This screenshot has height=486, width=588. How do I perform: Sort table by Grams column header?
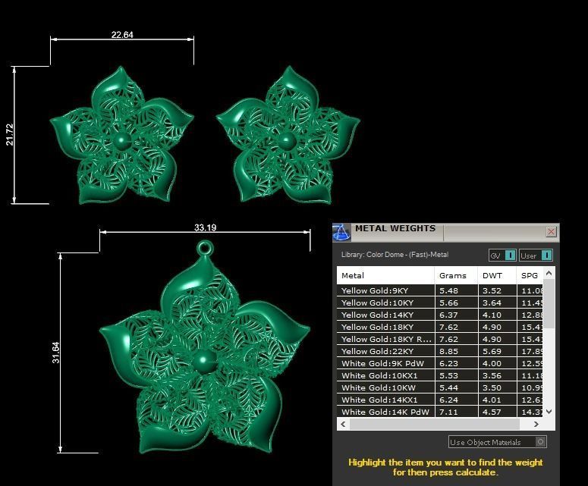tap(456, 275)
